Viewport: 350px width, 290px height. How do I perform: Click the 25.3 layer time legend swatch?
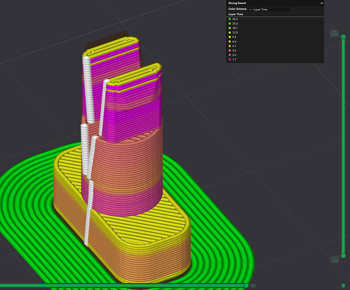(230, 24)
